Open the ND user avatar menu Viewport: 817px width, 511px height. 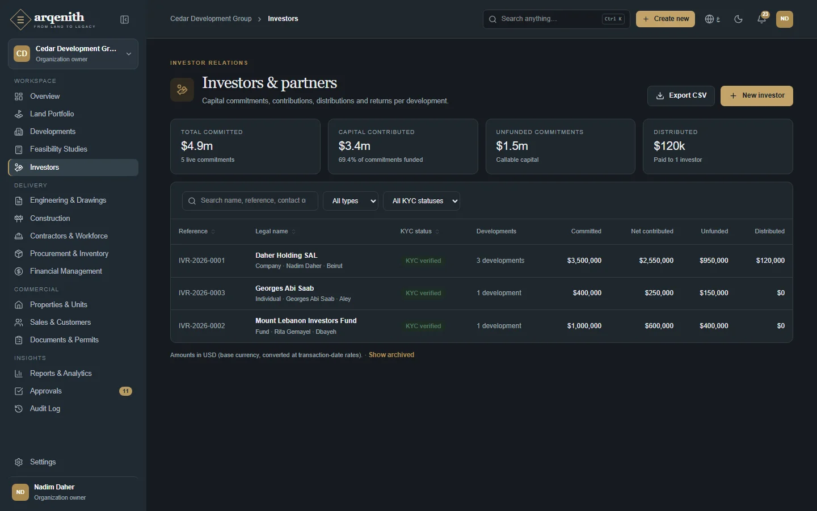(785, 19)
